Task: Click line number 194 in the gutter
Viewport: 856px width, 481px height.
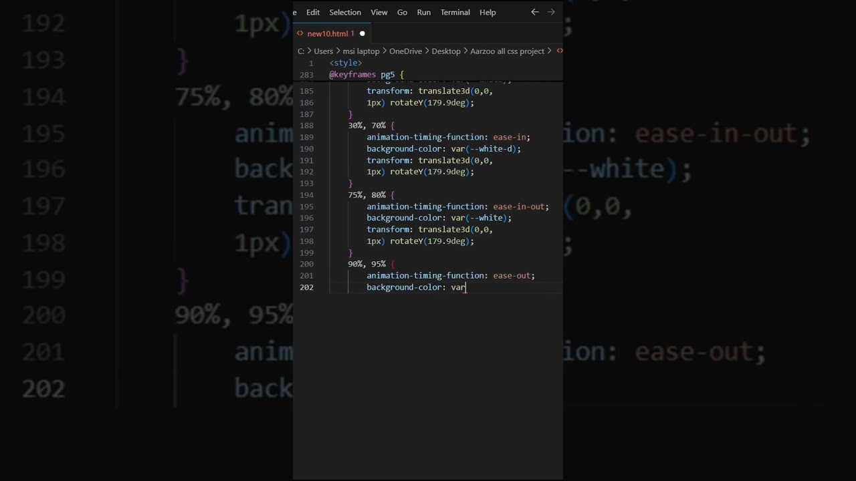Action: pyautogui.click(x=306, y=195)
